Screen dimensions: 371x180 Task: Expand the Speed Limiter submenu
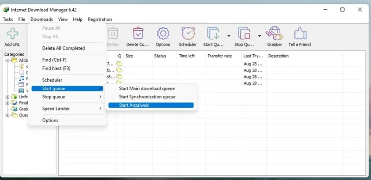(x=100, y=109)
